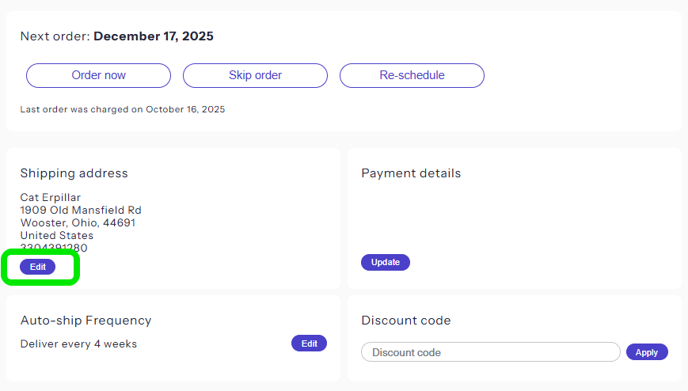Viewport: 688px width, 391px height.
Task: Click the Wooster, Ohio, 44691 line
Action: (x=78, y=222)
